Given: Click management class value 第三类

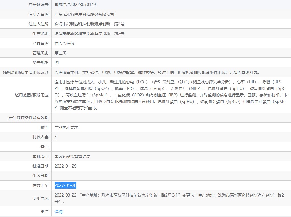Looking at the screenshot, I should pos(60,53).
